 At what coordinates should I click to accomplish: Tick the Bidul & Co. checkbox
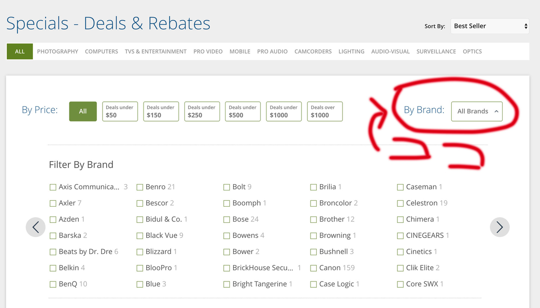click(x=140, y=219)
